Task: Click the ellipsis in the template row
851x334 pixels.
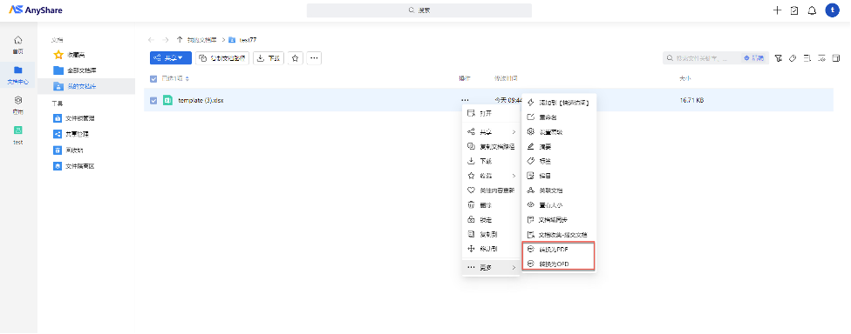Action: pyautogui.click(x=464, y=100)
